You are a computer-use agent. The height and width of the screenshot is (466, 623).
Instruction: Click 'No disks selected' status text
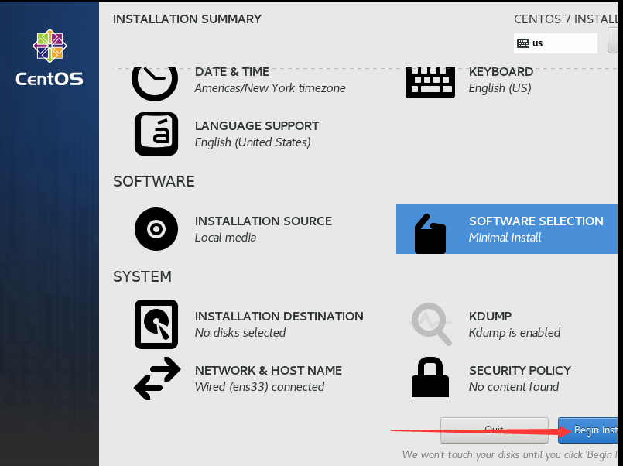240,333
